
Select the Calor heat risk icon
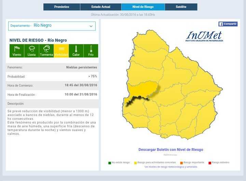[76, 51]
